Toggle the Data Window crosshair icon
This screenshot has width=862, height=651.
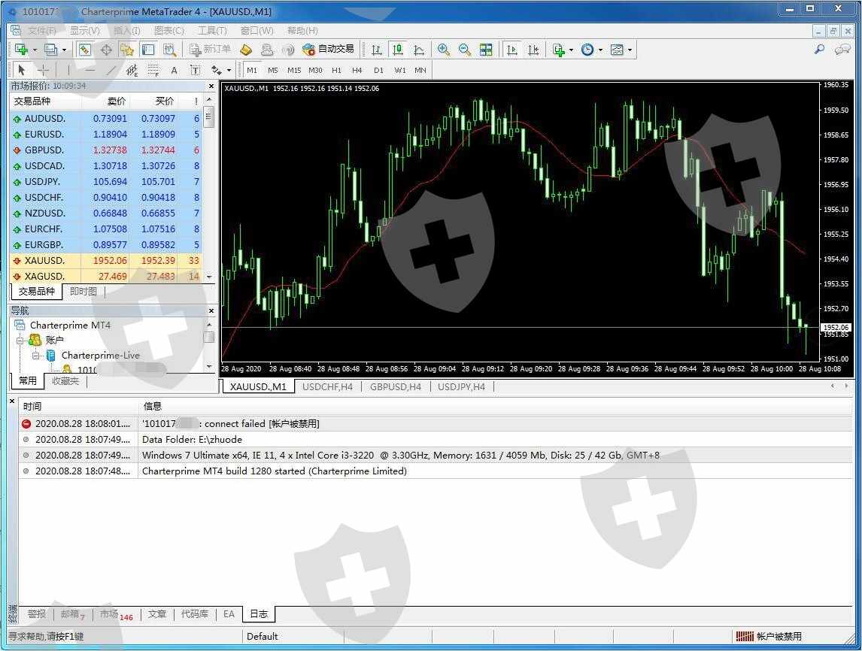click(106, 50)
